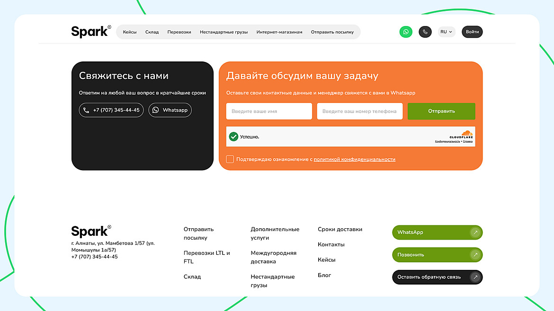Open Интернет-магазинам in the navigation
The width and height of the screenshot is (554, 311).
pyautogui.click(x=279, y=32)
